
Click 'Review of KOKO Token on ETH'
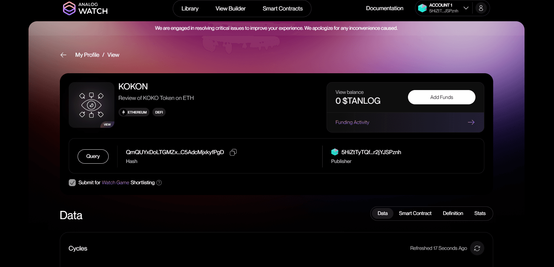coord(156,98)
